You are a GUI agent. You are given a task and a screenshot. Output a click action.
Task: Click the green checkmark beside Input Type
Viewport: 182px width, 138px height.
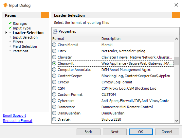coord(10,28)
